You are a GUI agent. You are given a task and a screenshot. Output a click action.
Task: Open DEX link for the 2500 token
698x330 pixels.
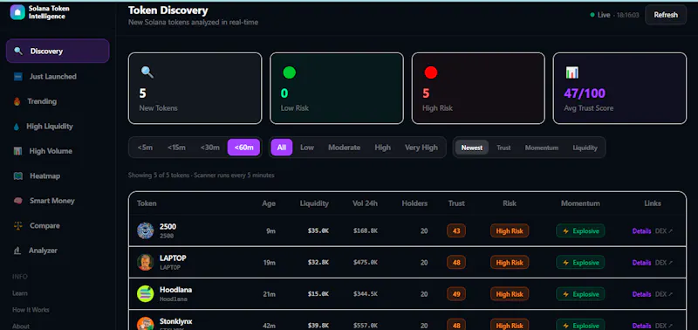tap(664, 231)
